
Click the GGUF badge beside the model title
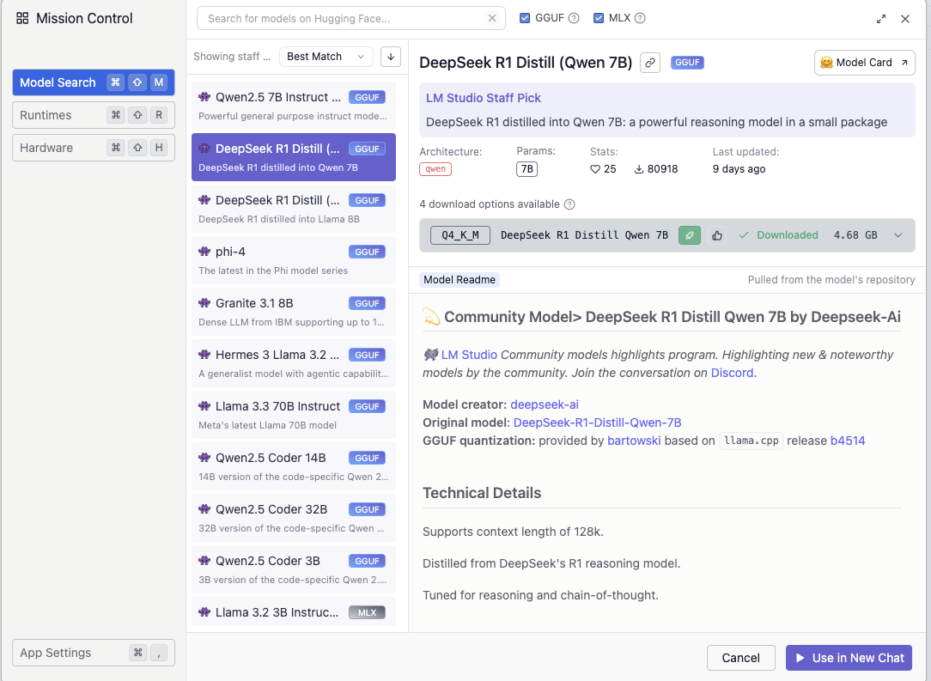(x=687, y=63)
